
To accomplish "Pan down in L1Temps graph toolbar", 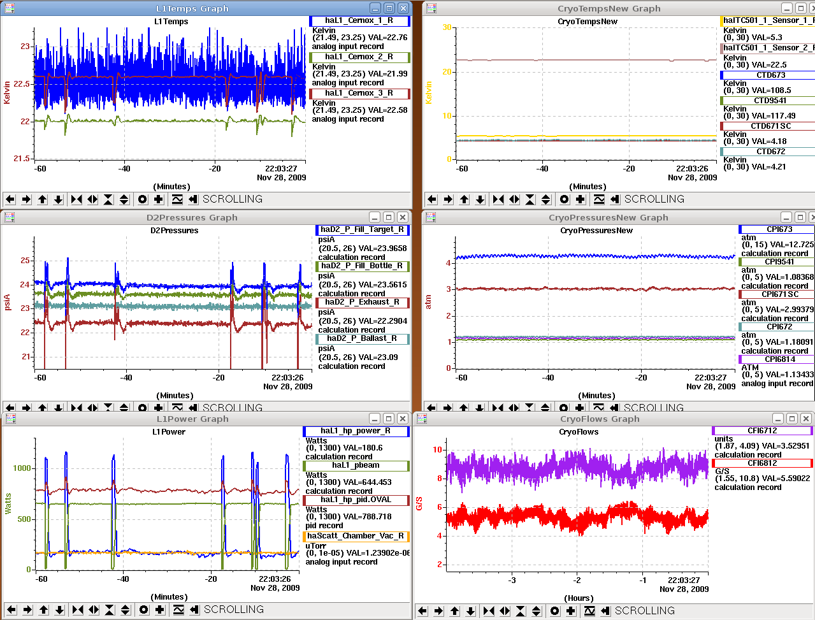I will point(59,199).
